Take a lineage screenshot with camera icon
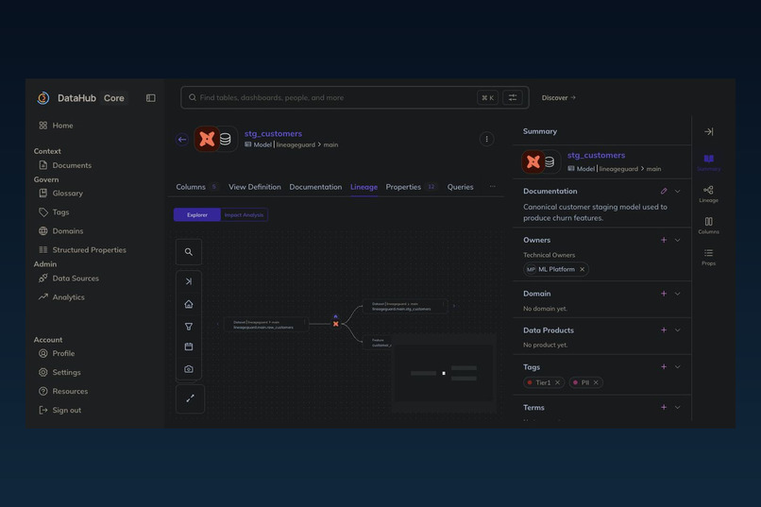This screenshot has height=507, width=761. [189, 369]
